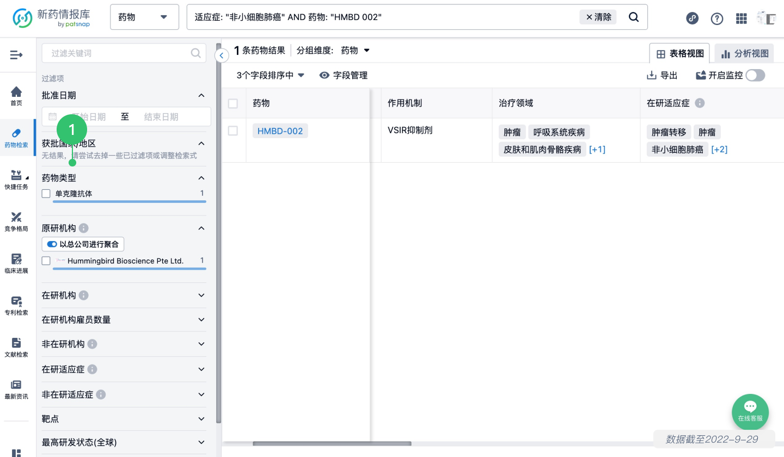Click info icon in 在研适应症 column header
784x457 pixels.
click(700, 103)
